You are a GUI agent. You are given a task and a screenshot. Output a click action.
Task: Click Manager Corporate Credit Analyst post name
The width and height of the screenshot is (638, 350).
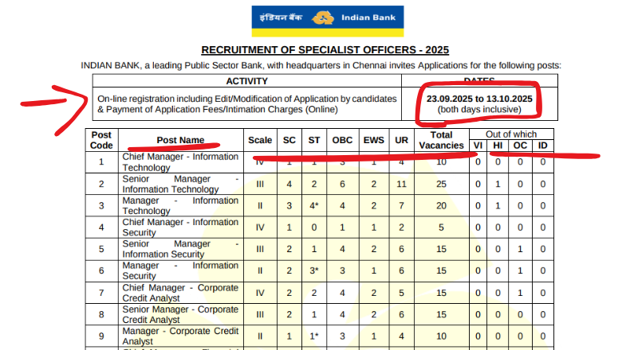click(x=180, y=336)
